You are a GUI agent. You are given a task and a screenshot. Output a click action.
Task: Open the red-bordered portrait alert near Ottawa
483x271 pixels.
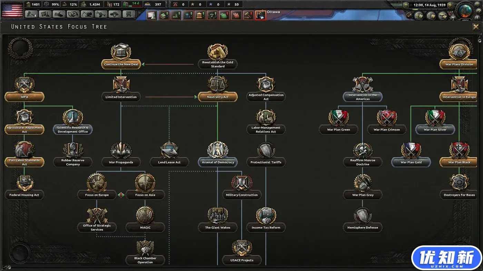[260, 15]
